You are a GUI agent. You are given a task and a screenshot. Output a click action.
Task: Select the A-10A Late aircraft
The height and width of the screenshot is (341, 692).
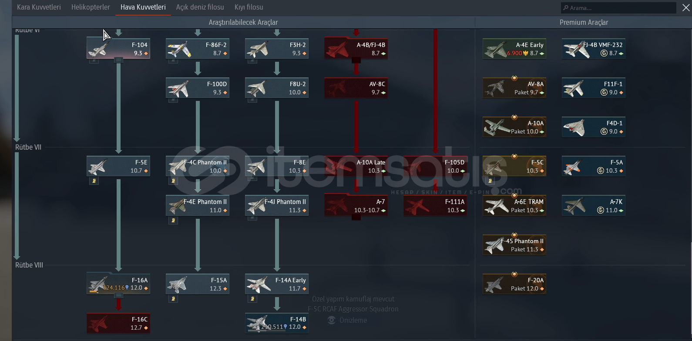pyautogui.click(x=356, y=166)
